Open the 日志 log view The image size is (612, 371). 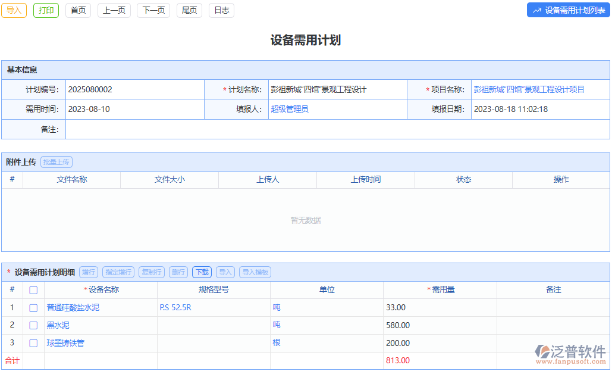(221, 10)
